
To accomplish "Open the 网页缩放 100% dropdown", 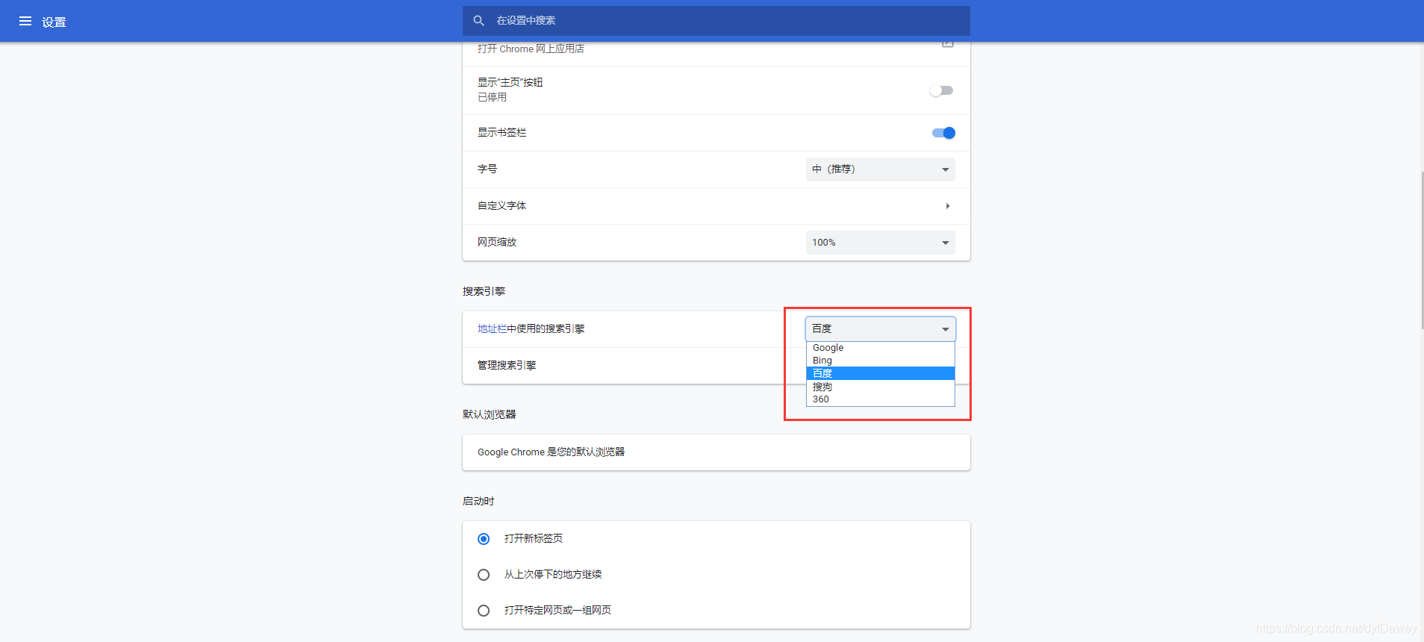I will coord(881,243).
